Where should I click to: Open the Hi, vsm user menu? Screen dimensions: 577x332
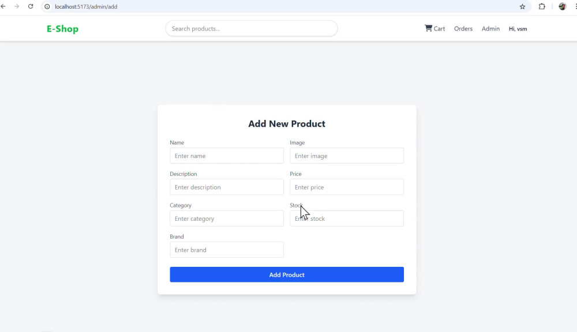518,29
